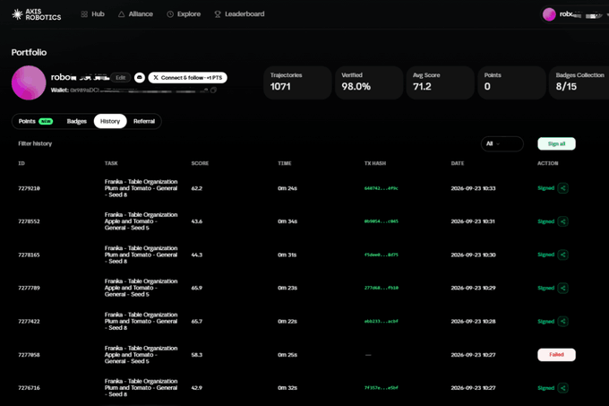609x406 pixels.
Task: Click the Axis Robotics logo
Action: pos(36,14)
